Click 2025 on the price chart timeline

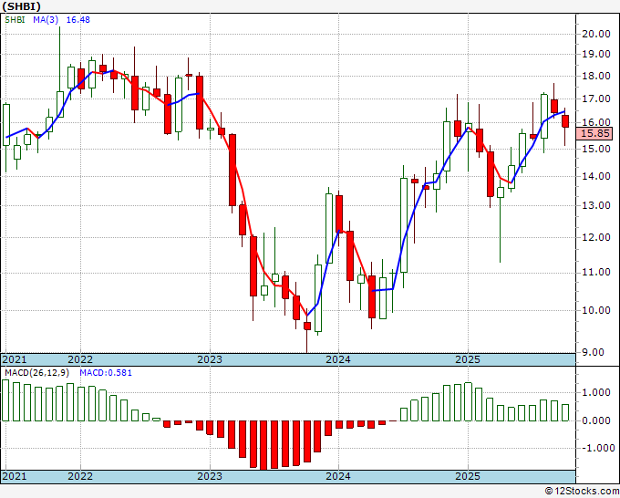(468, 359)
